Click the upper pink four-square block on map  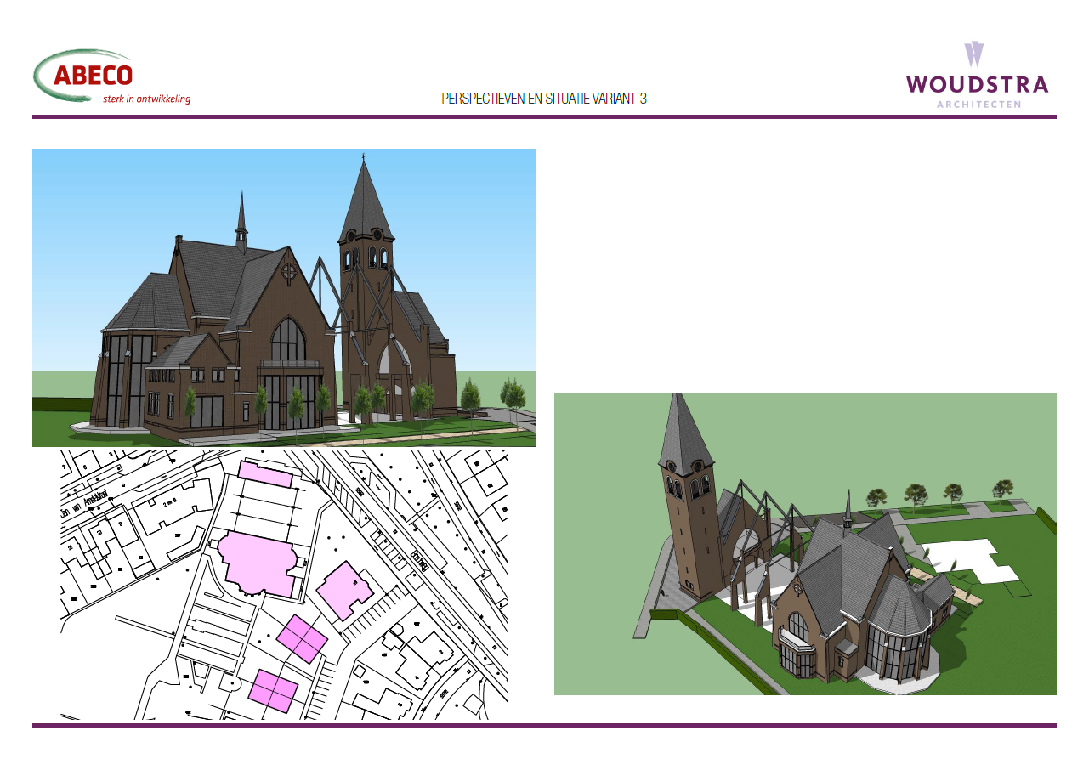[302, 639]
